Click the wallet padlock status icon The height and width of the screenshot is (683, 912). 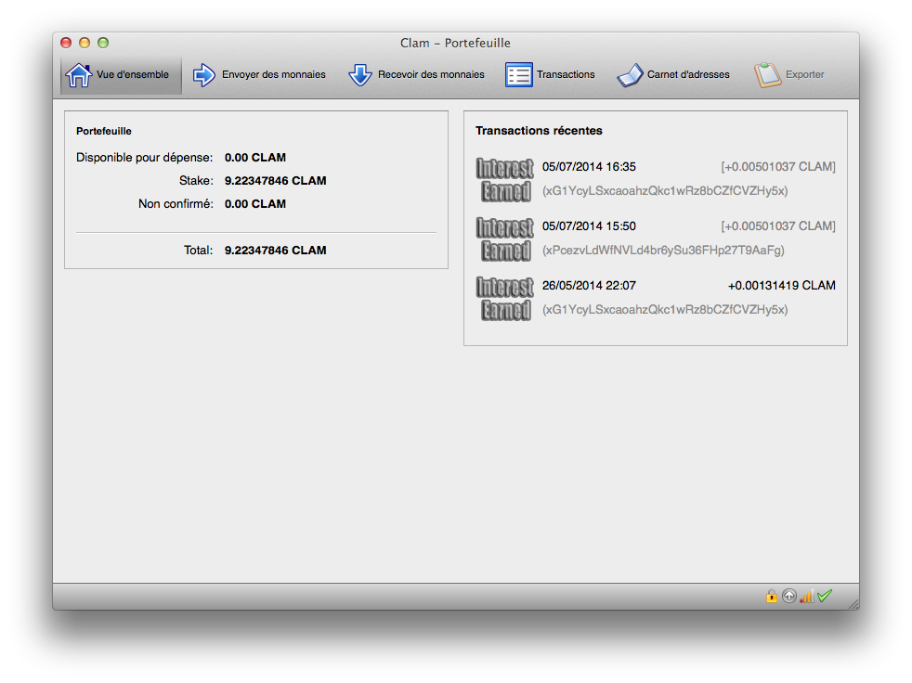(x=771, y=596)
